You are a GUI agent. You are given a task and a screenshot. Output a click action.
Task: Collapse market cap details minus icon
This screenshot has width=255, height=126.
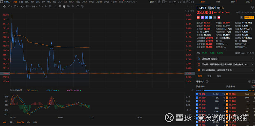pos(251,29)
